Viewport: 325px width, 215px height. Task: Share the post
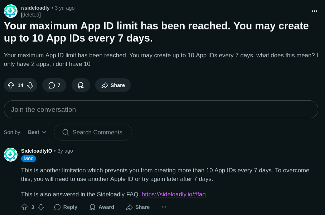coord(113,85)
